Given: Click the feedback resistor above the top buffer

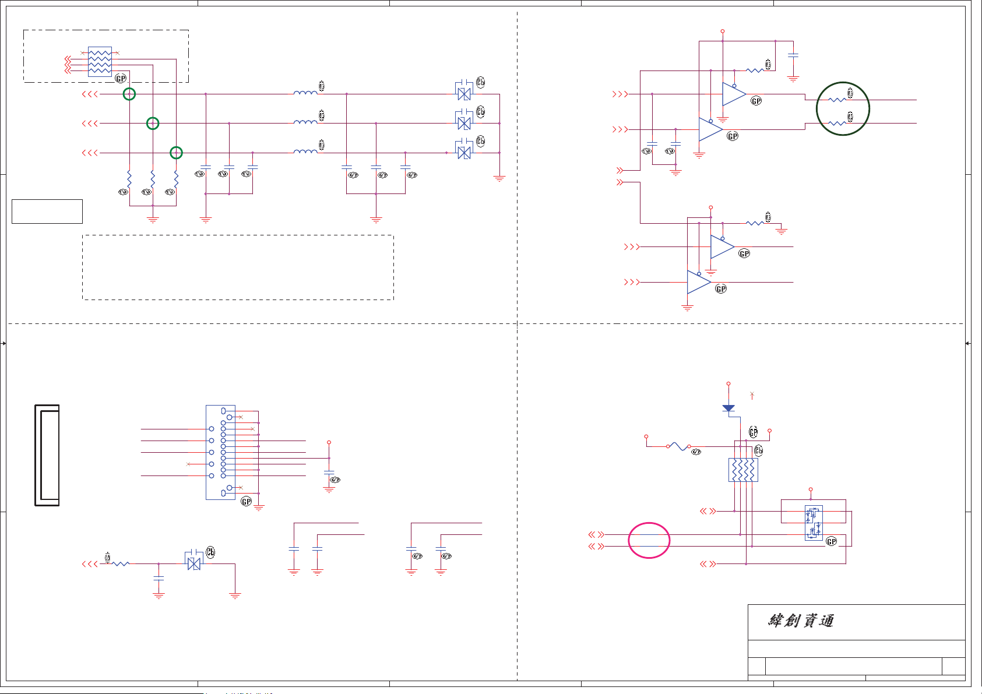Looking at the screenshot, I should (x=755, y=71).
